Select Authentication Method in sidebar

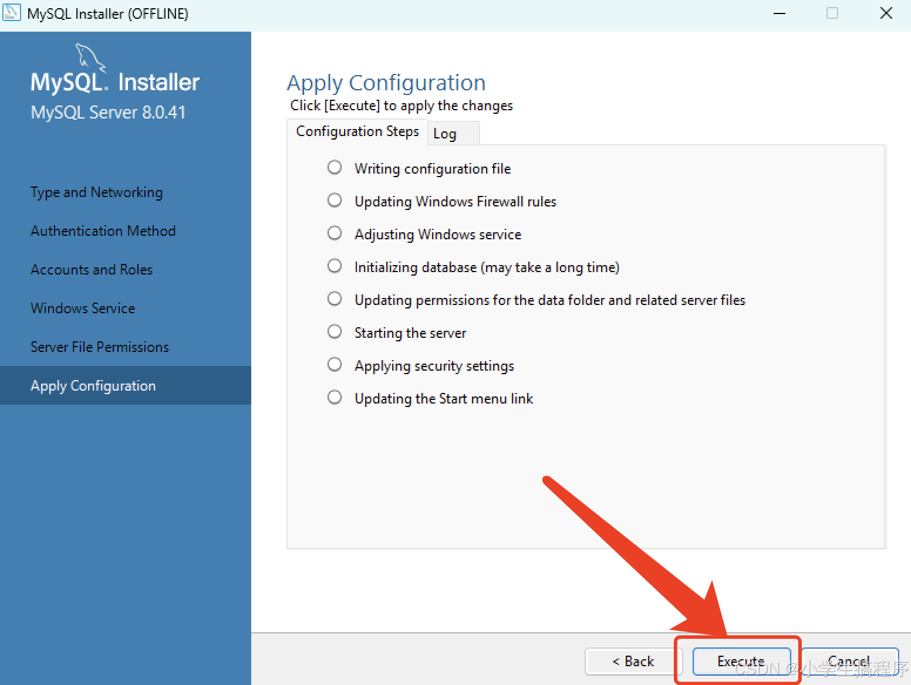click(x=103, y=231)
